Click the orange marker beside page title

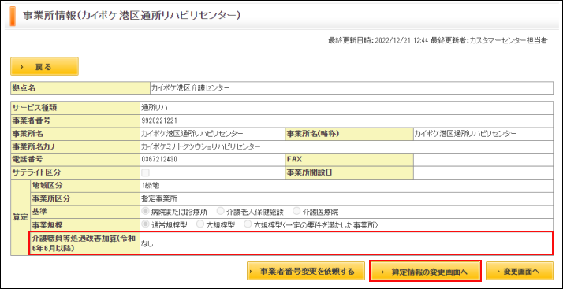tap(13, 16)
